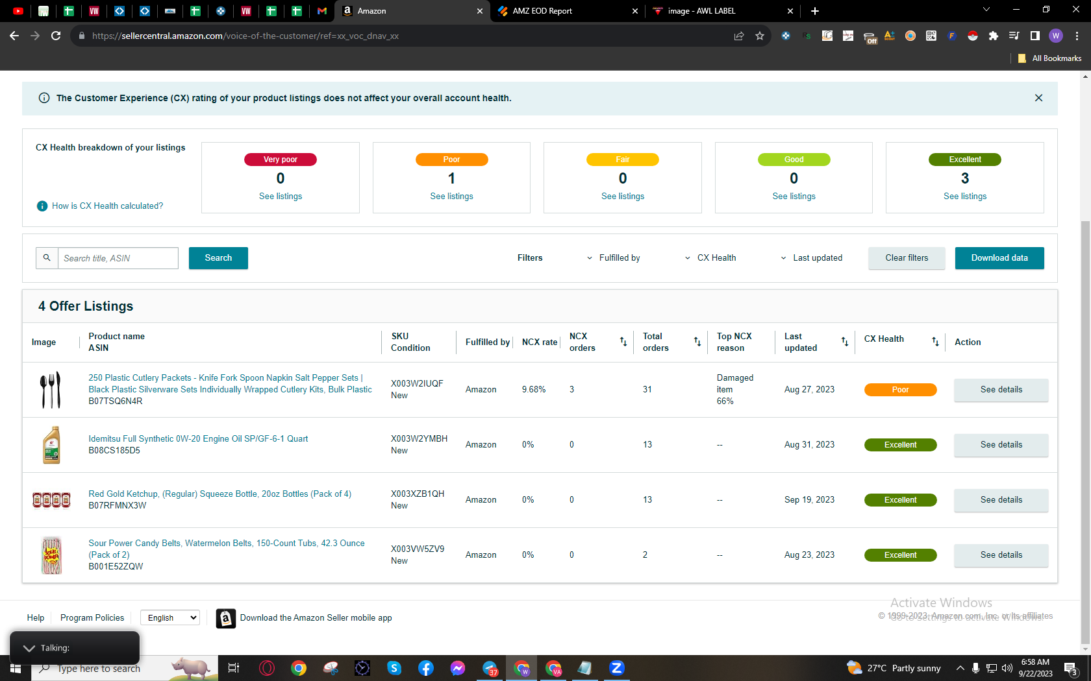Open 'How is CX Health calculated?' link
Screen dimensions: 1091x681
click(x=108, y=206)
